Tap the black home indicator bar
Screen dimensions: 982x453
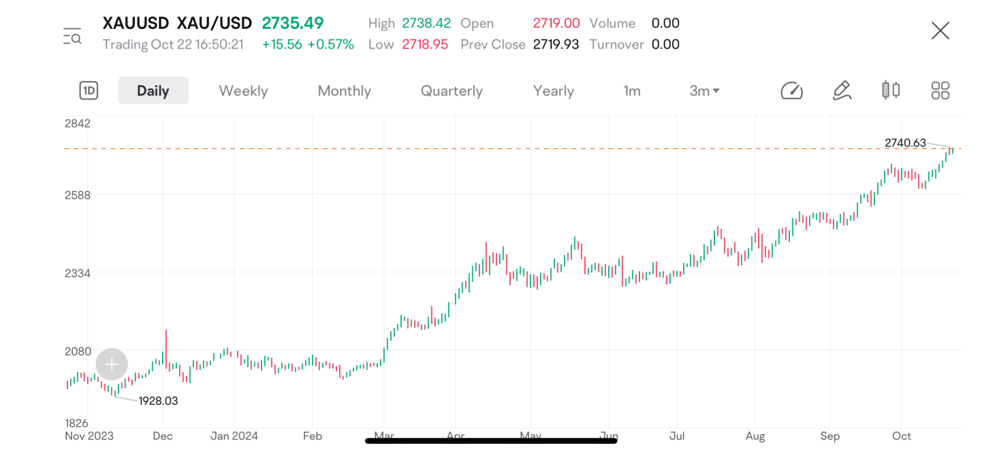coord(491,440)
